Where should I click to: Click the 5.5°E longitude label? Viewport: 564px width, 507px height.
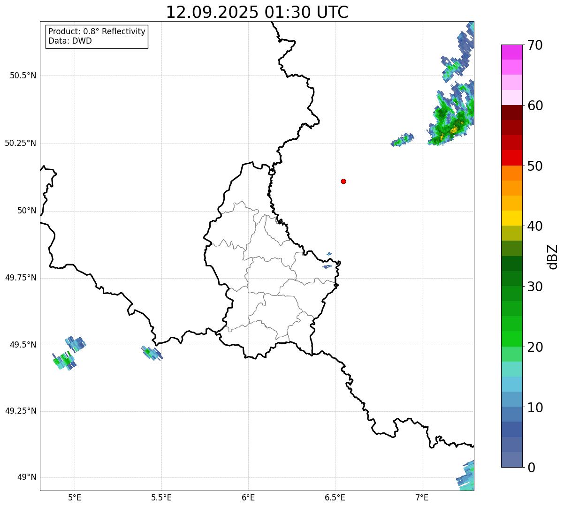161,498
